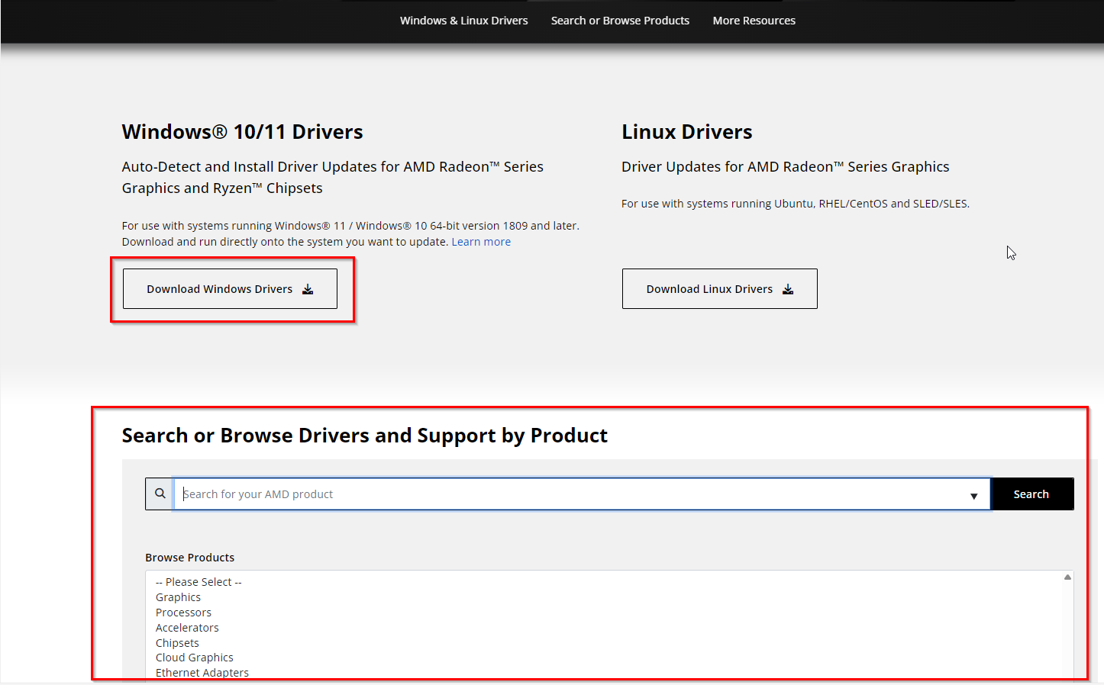This screenshot has height=685, width=1104.
Task: Follow the Learn more link
Action: pos(481,242)
